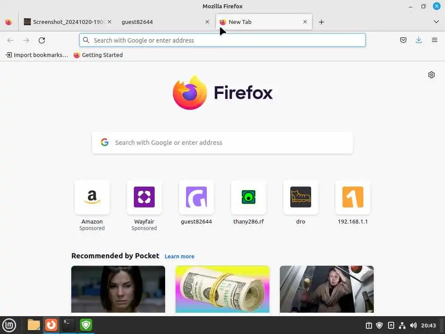Image resolution: width=445 pixels, height=334 pixels.
Task: Click the network connection tray icon
Action: pos(402,325)
